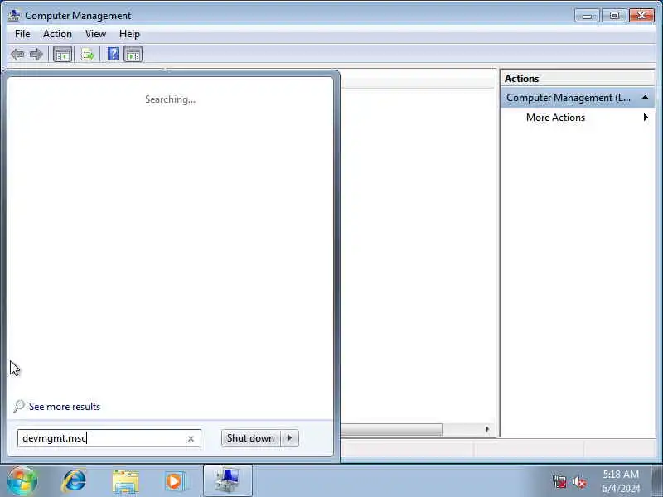Expand More Actions submenu arrow
This screenshot has width=663, height=497.
pos(646,117)
